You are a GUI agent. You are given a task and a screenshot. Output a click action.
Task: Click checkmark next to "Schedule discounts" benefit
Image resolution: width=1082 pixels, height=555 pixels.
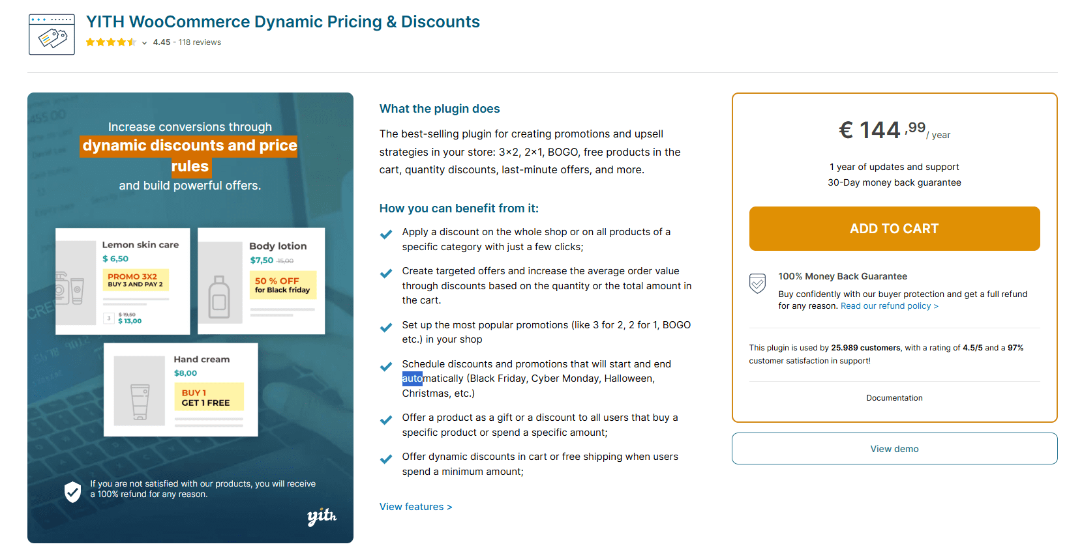[385, 367]
